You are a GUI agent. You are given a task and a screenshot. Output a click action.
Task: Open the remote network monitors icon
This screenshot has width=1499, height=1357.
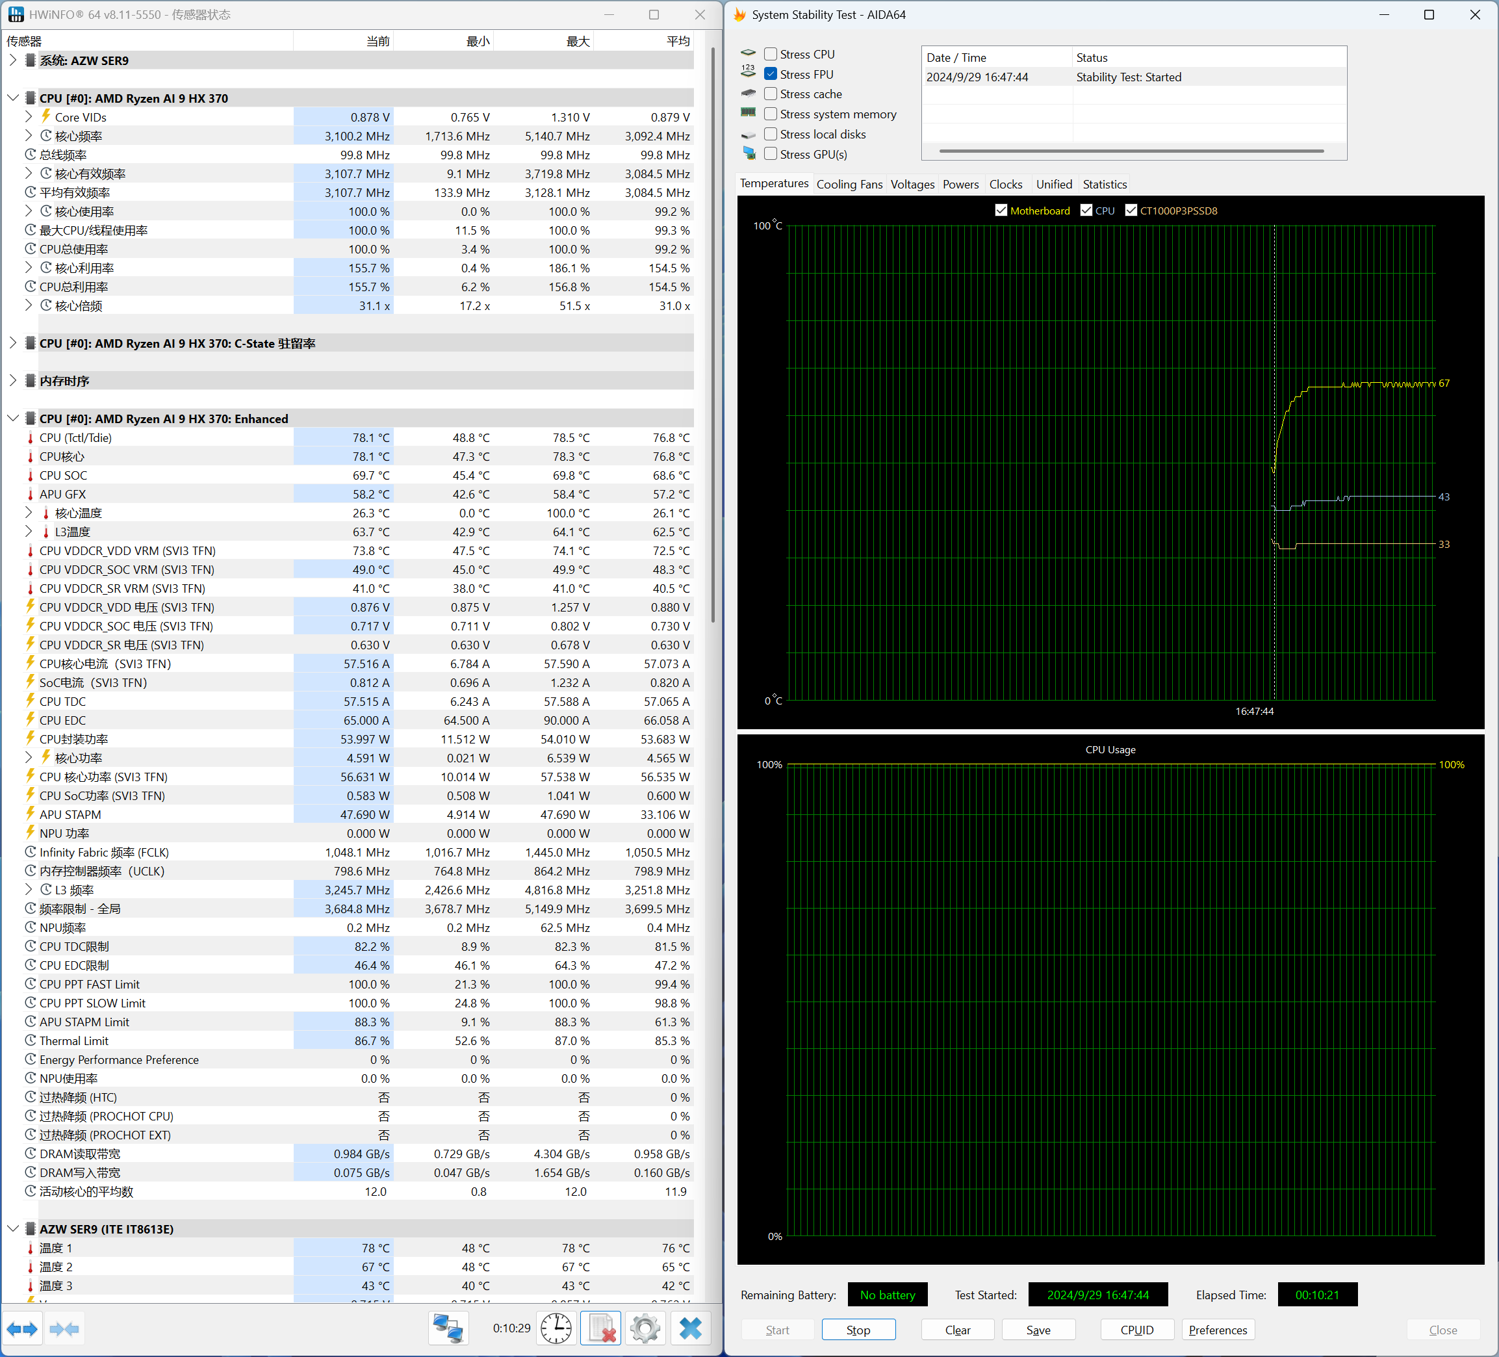point(448,1329)
